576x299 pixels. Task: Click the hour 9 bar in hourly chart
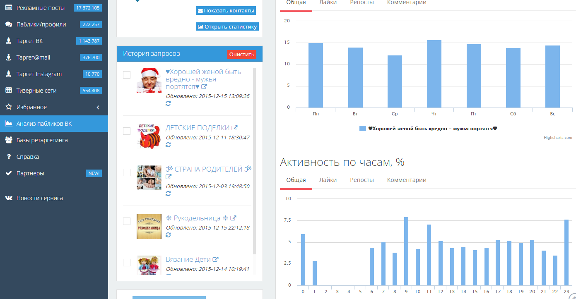(406, 251)
